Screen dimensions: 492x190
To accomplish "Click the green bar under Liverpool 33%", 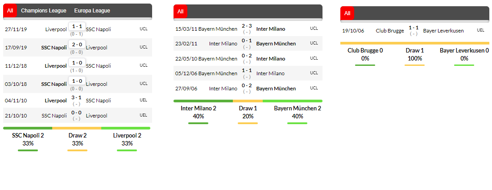I will 127,150.
